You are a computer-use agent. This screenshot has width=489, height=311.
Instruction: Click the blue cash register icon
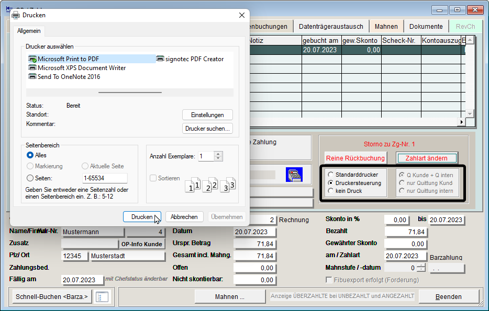click(x=294, y=175)
